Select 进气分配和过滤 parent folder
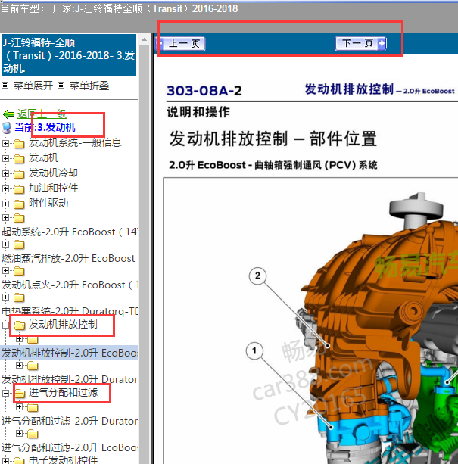458x464 pixels. (63, 392)
